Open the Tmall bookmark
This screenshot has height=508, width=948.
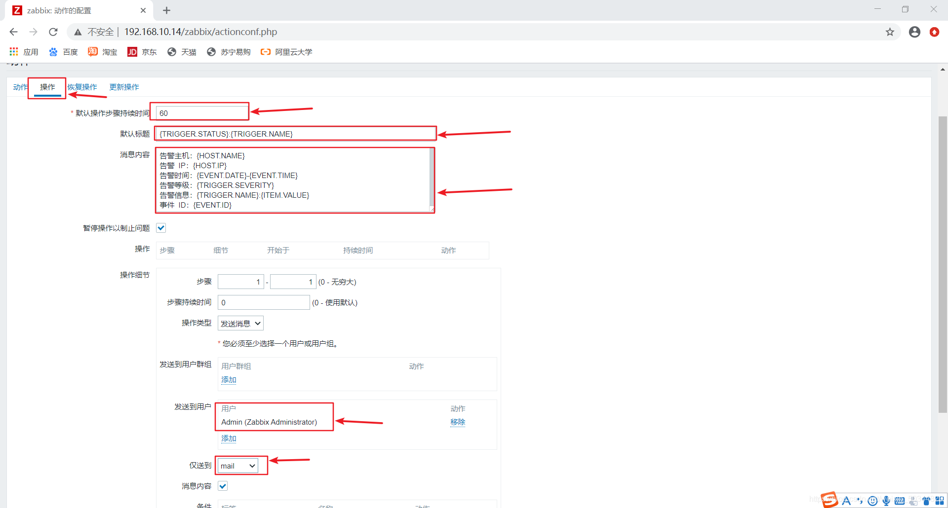pyautogui.click(x=182, y=52)
